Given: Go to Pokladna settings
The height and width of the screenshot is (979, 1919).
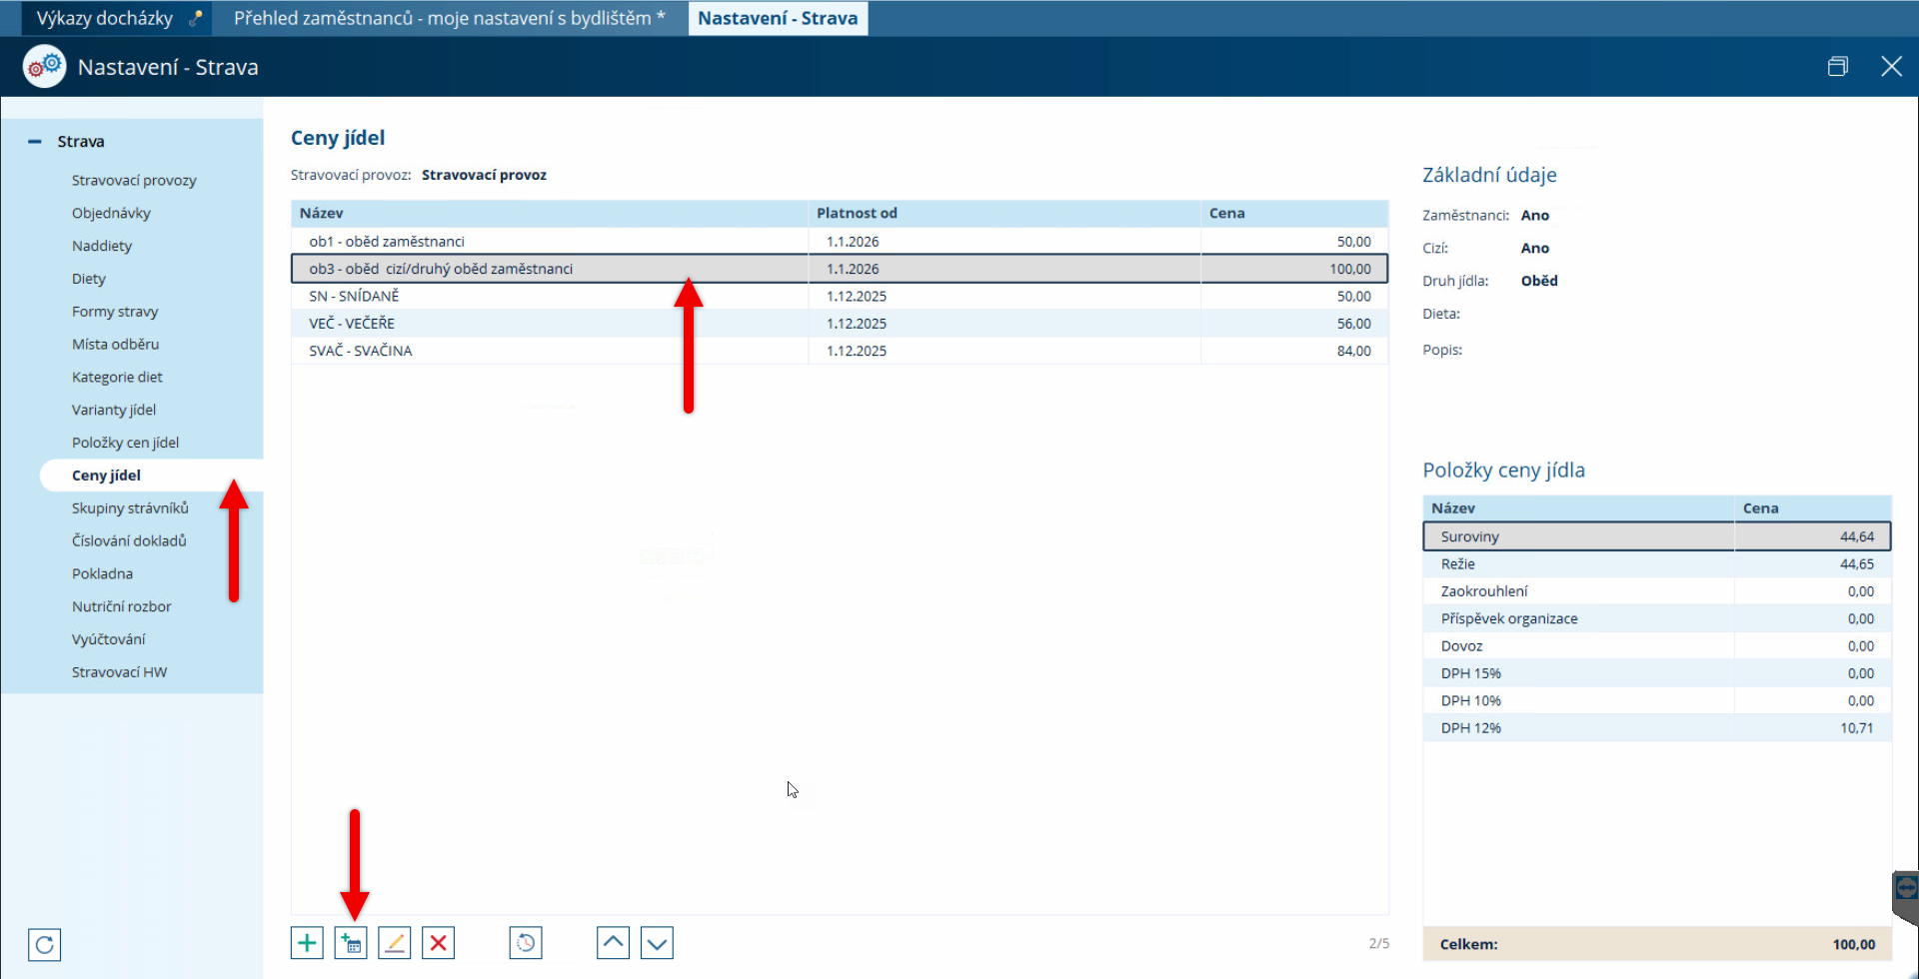Looking at the screenshot, I should coord(102,573).
